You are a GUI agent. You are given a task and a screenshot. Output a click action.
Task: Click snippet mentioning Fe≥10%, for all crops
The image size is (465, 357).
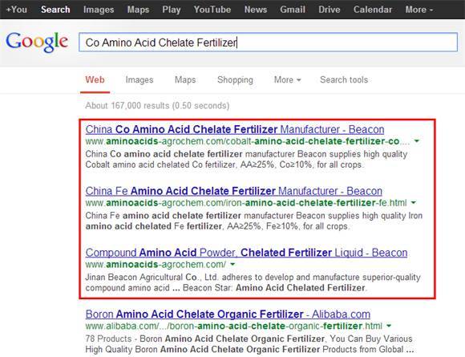point(254,221)
